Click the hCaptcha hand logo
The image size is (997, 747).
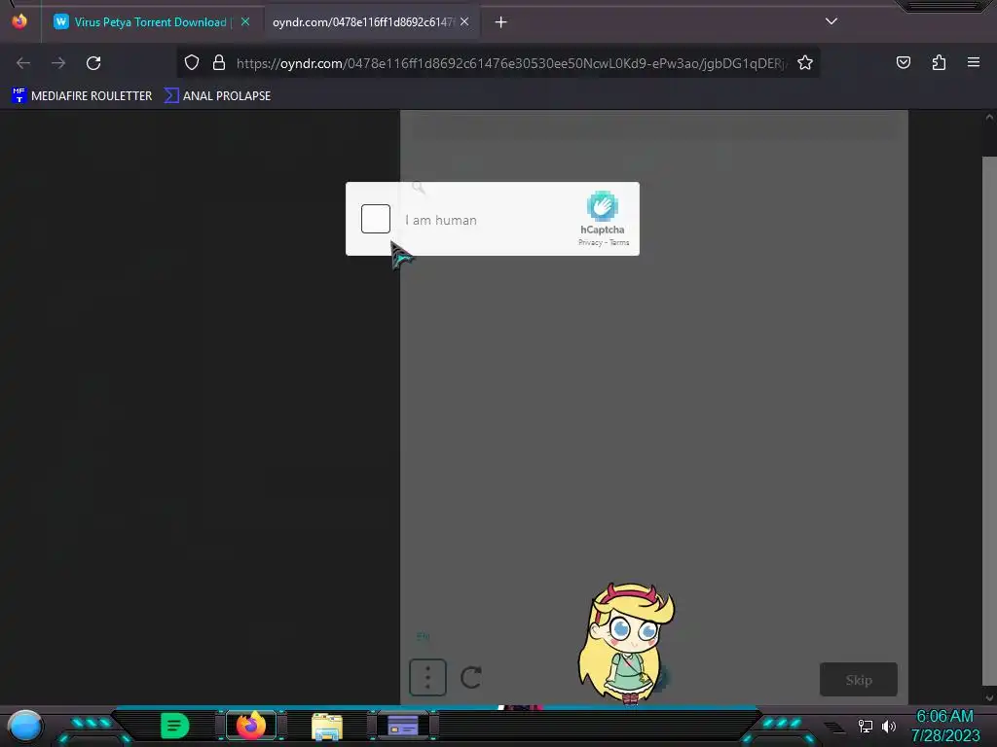(602, 206)
